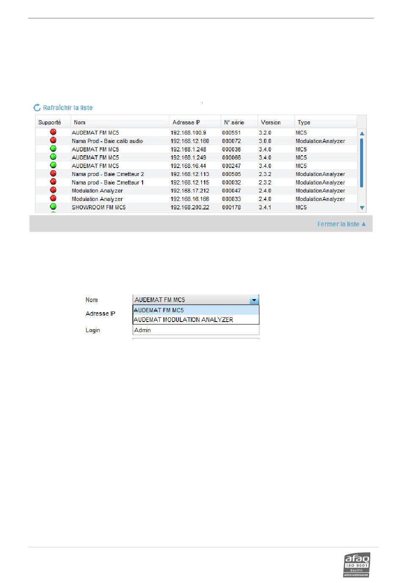Sort by the Adresse IP column header
Image resolution: width=402 pixels, height=583 pixels.
click(x=195, y=122)
